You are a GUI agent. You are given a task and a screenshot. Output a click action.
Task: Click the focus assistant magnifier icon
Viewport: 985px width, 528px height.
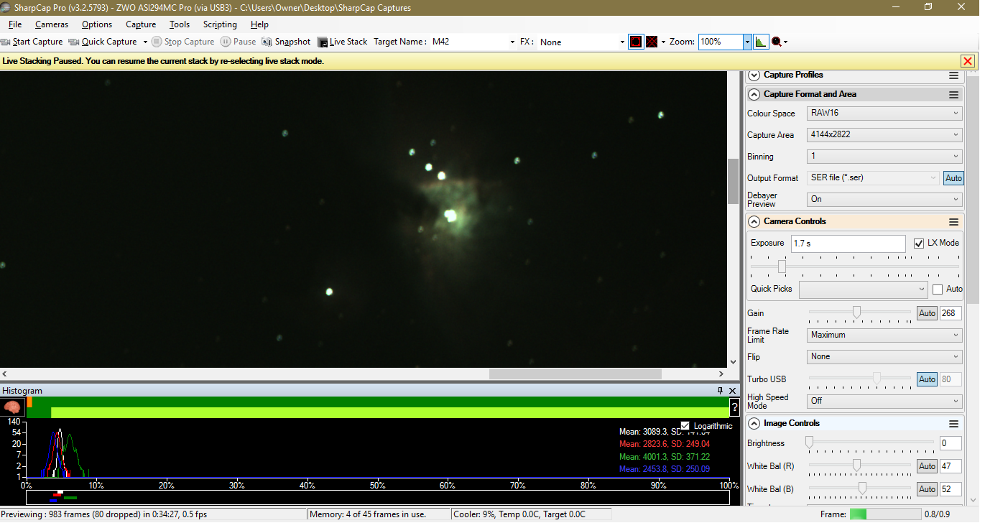click(777, 42)
